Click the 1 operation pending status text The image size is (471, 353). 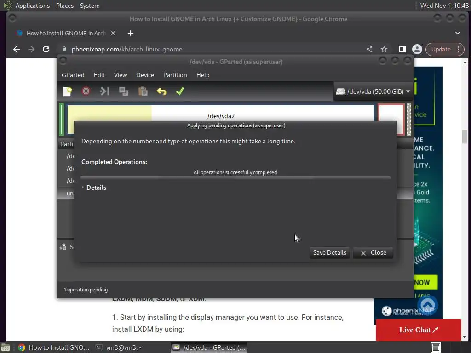click(86, 290)
